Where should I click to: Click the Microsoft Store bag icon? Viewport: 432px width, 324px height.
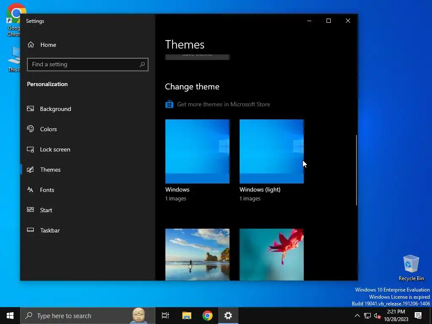(x=169, y=104)
